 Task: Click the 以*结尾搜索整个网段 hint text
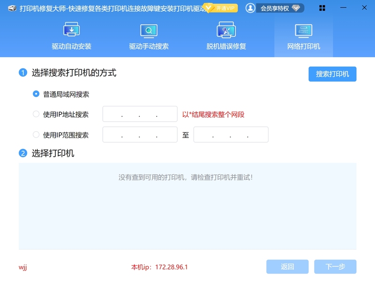[x=213, y=114]
